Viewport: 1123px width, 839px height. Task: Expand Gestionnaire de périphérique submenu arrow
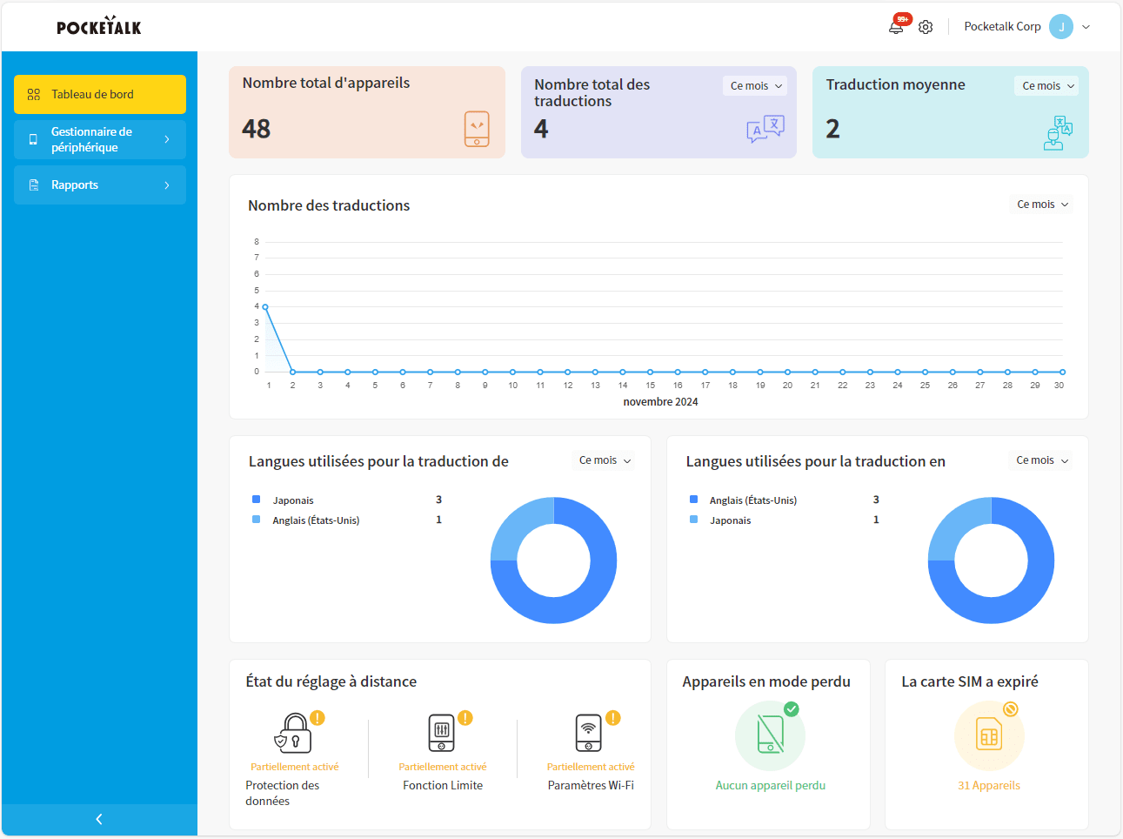point(167,139)
